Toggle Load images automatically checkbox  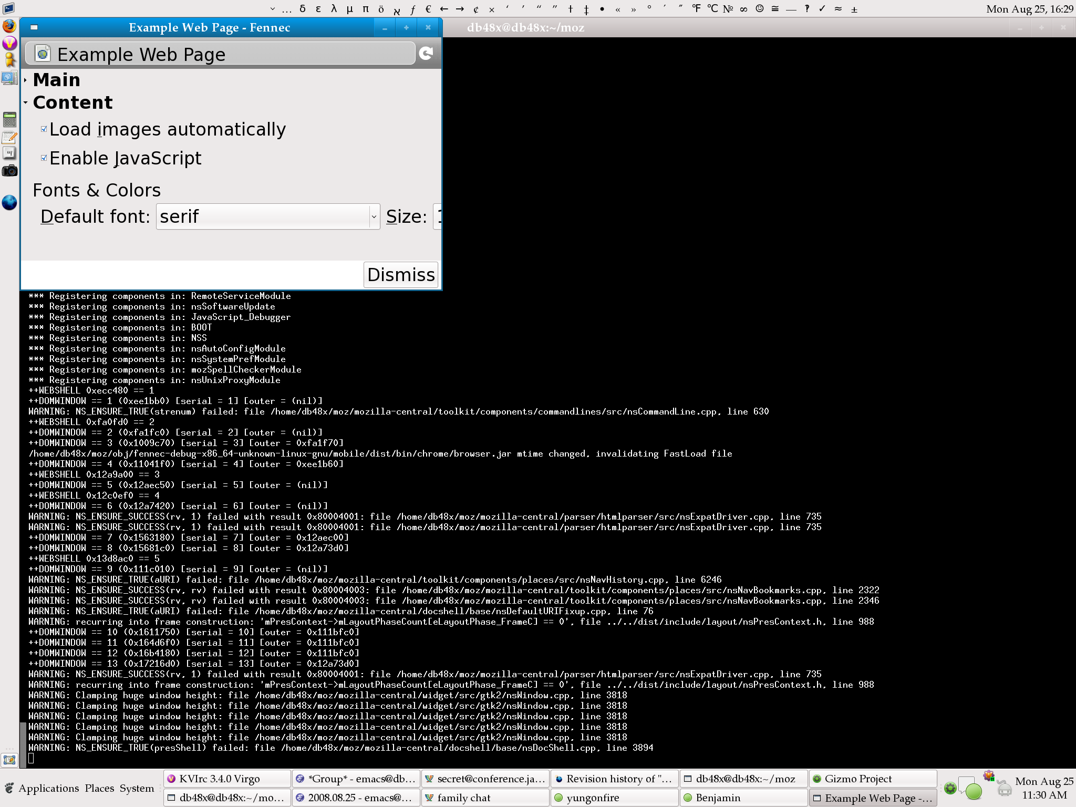click(44, 129)
